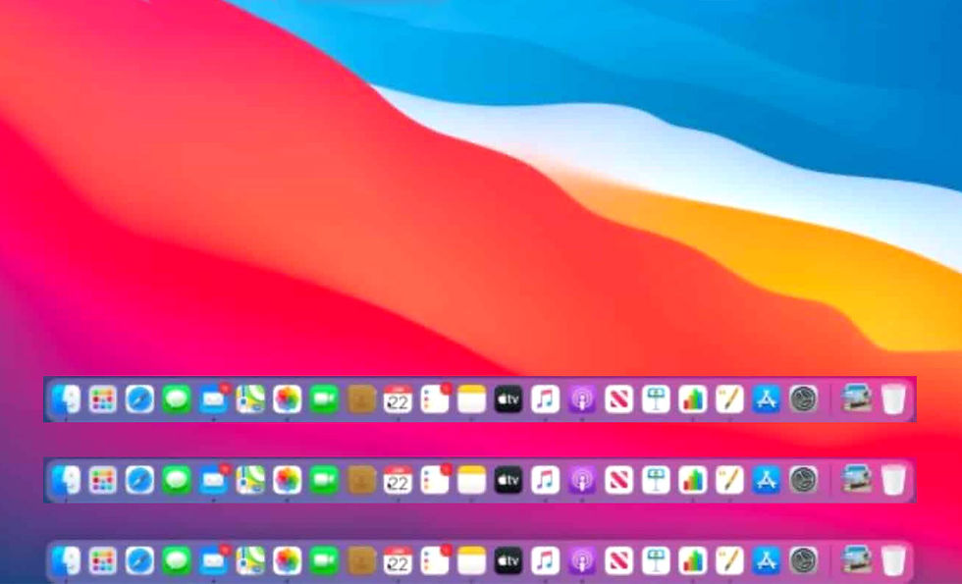Open Reminders in the top dock
This screenshot has height=584, width=962.
pyautogui.click(x=435, y=399)
